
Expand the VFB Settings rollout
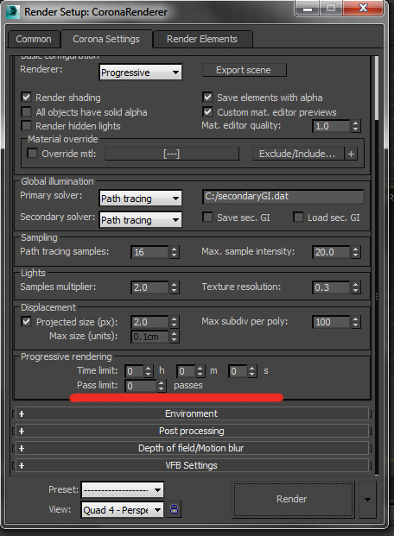pos(191,465)
